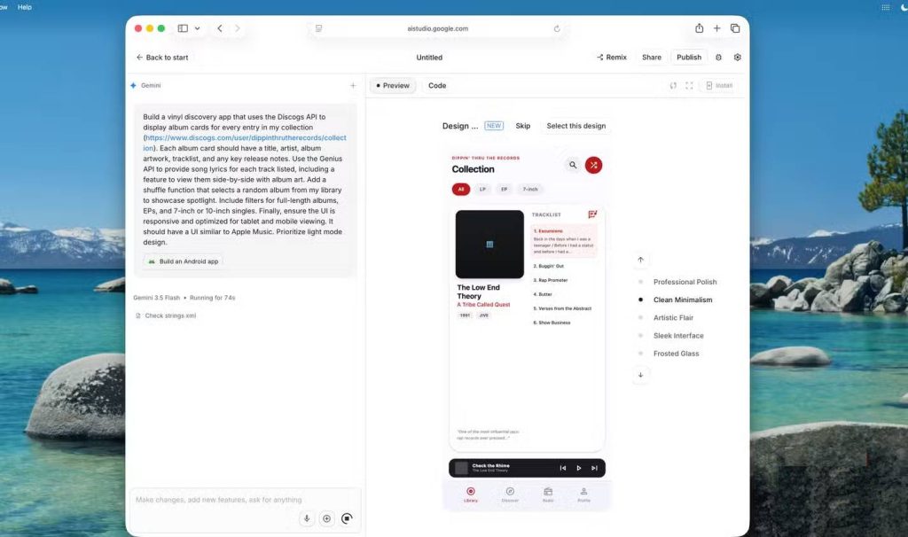Reload the page with the refresh icon
Image resolution: width=908 pixels, height=537 pixels.
(557, 28)
